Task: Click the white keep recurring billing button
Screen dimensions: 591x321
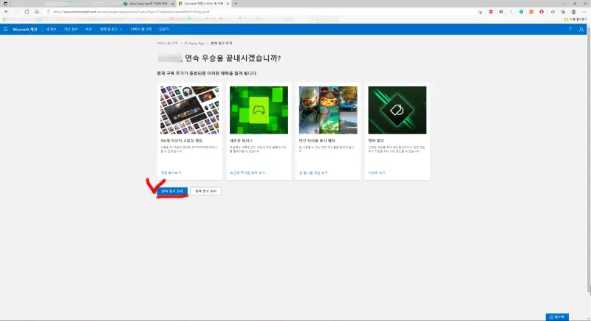Action: click(x=206, y=191)
